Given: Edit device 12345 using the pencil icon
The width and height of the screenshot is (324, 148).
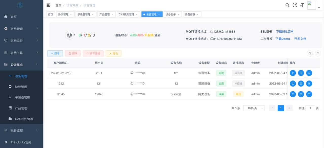Looking at the screenshot, I should (293, 94).
